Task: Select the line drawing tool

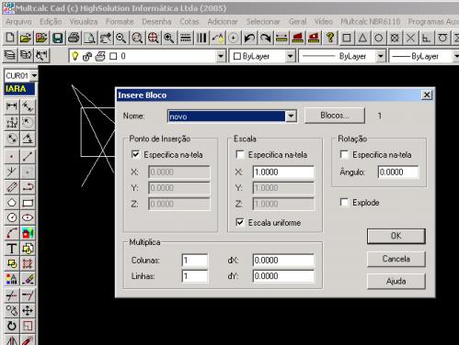Action: 28,157
